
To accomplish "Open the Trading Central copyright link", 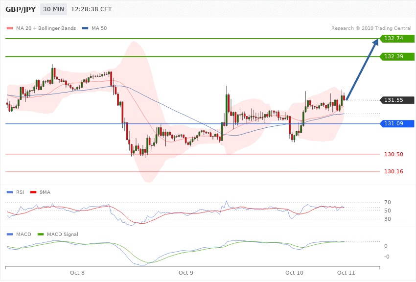I will coord(373,28).
